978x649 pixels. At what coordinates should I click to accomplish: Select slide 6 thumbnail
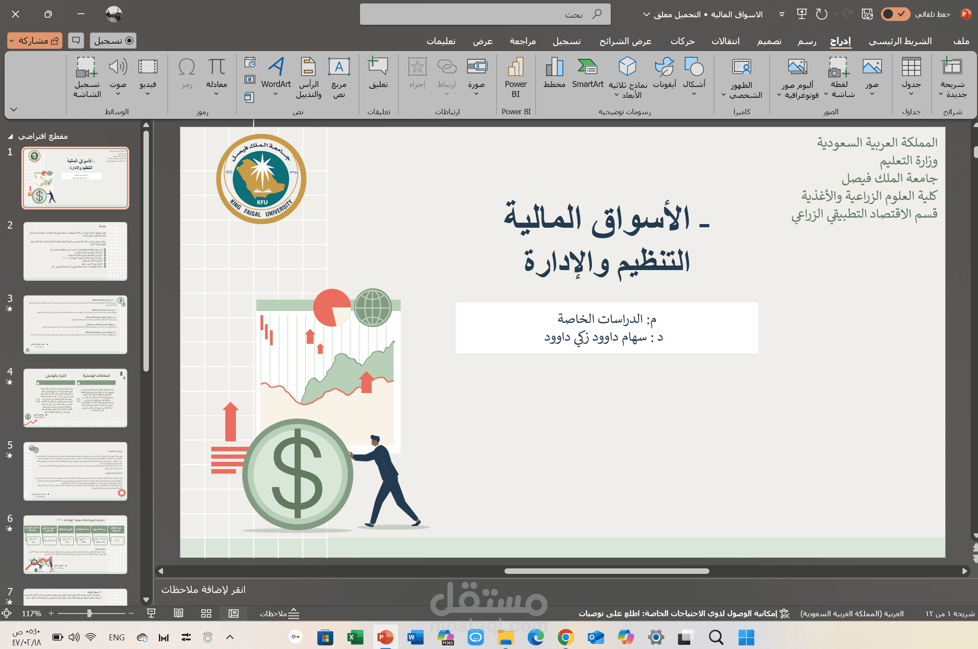pyautogui.click(x=75, y=544)
